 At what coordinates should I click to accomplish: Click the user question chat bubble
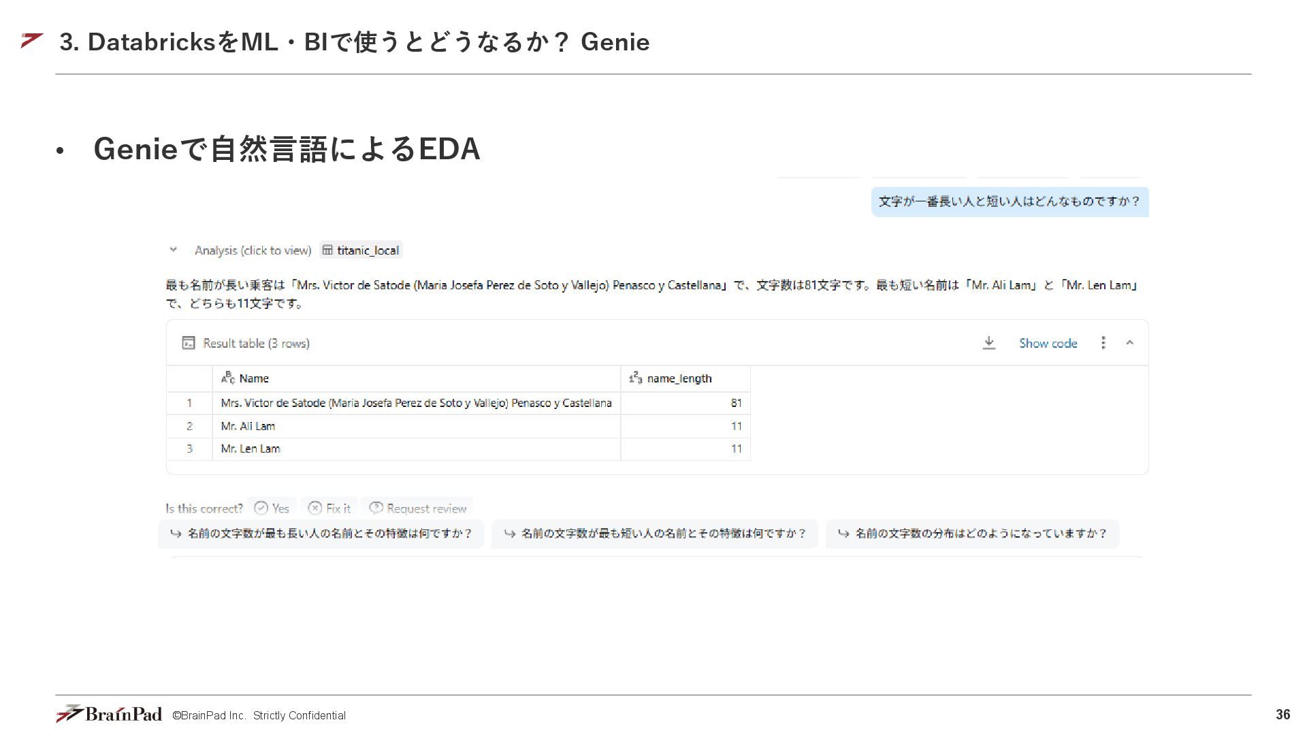(x=1010, y=201)
